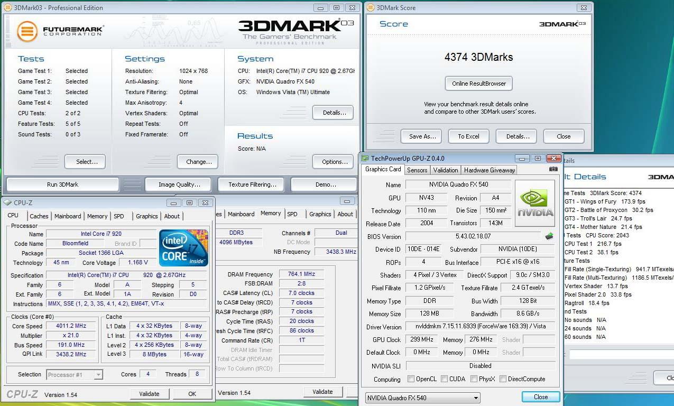Click the To Excel button
Image resolution: width=674 pixels, height=406 pixels.
click(468, 136)
